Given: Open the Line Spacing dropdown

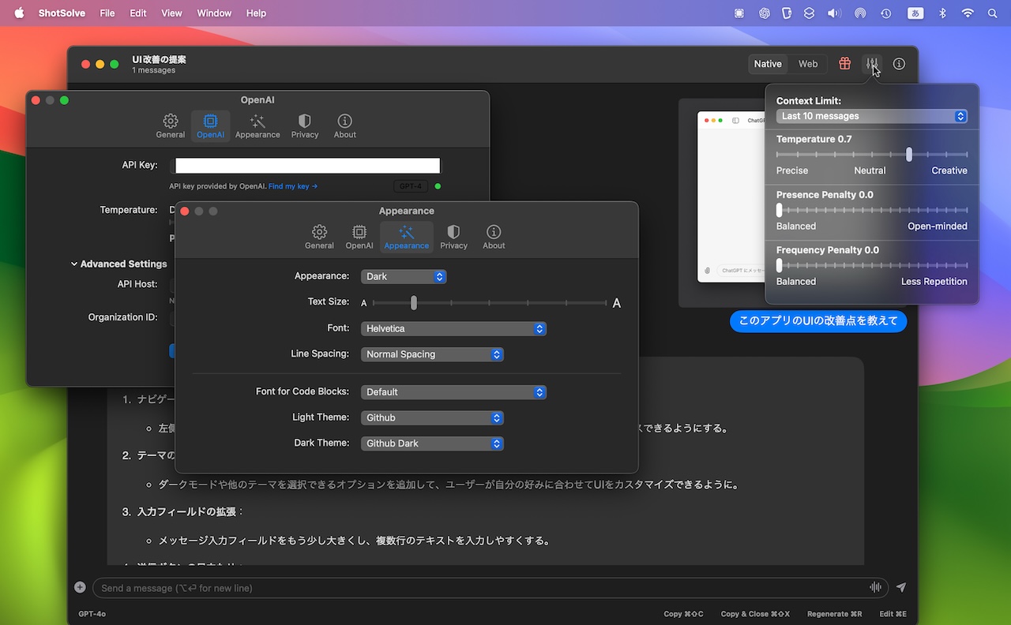Looking at the screenshot, I should [432, 354].
